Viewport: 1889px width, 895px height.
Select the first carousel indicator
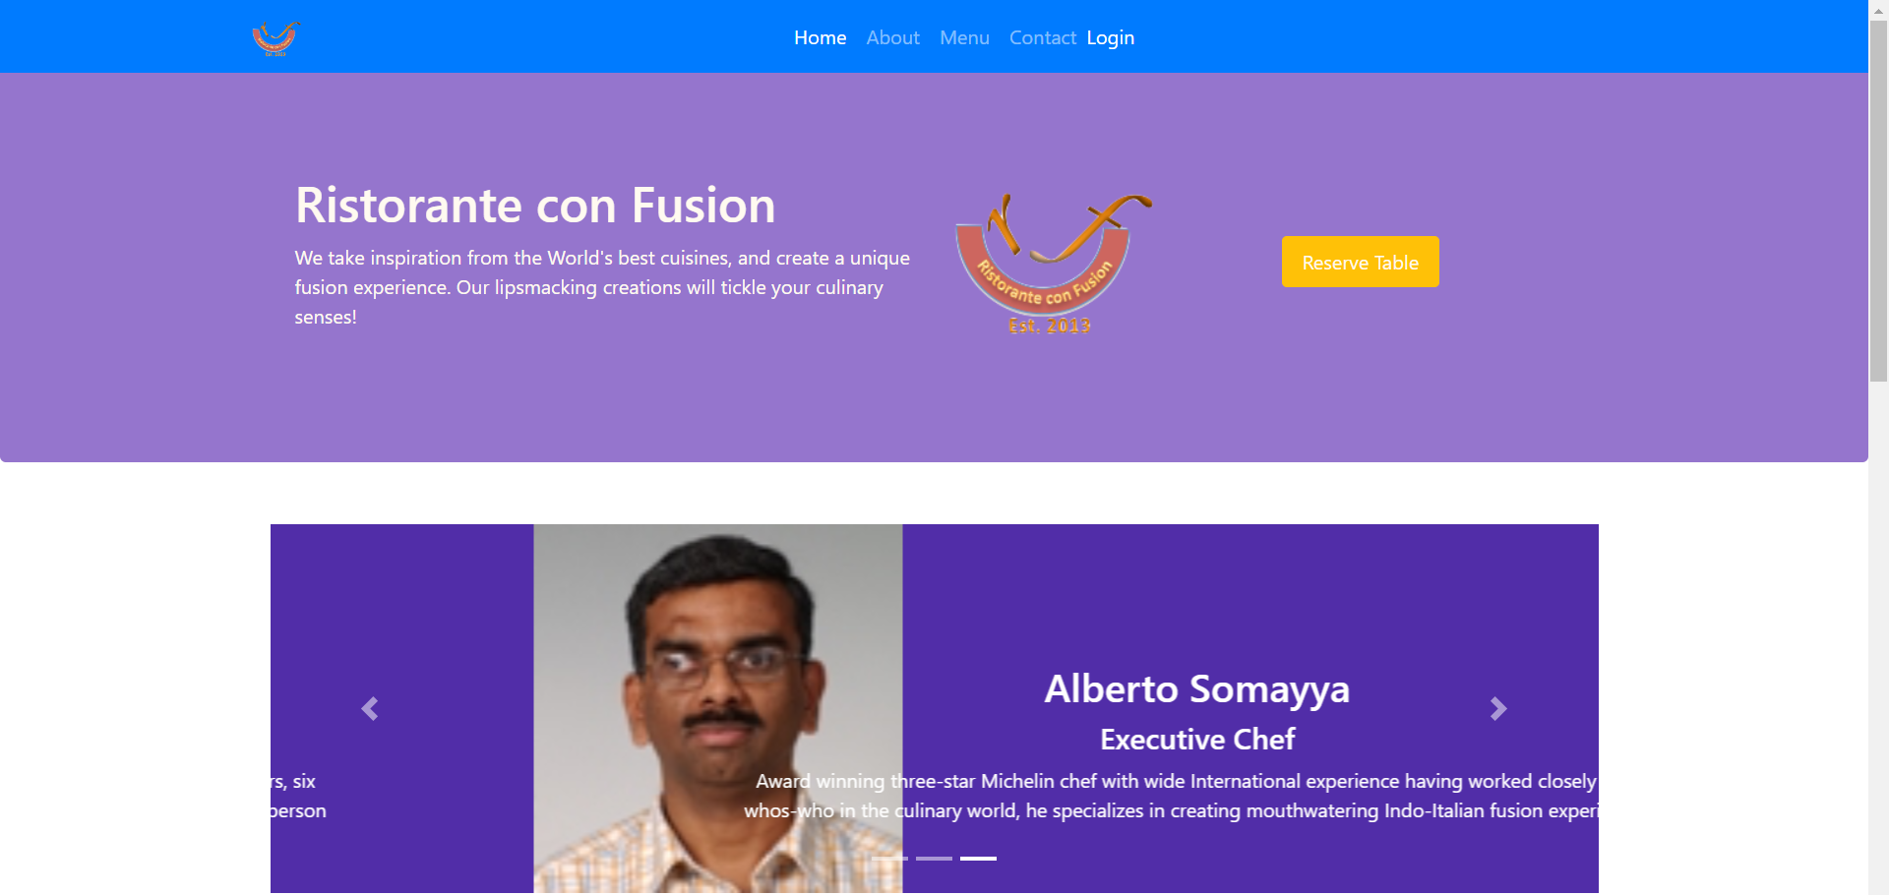(889, 859)
